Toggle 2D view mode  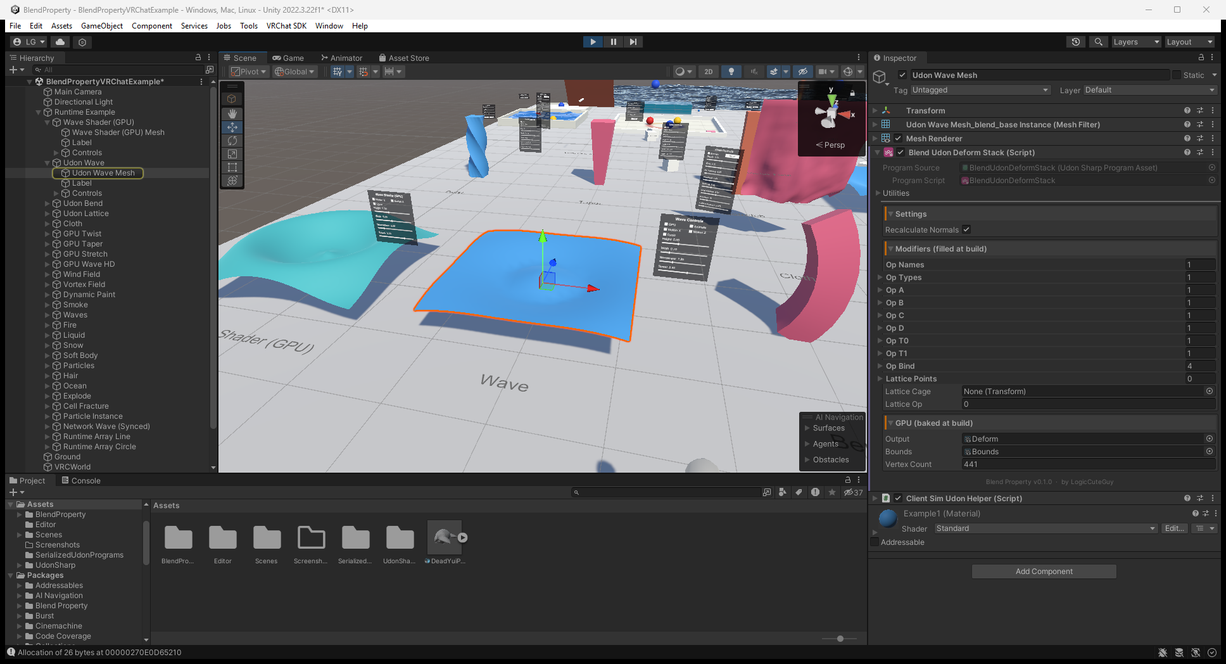(x=709, y=72)
